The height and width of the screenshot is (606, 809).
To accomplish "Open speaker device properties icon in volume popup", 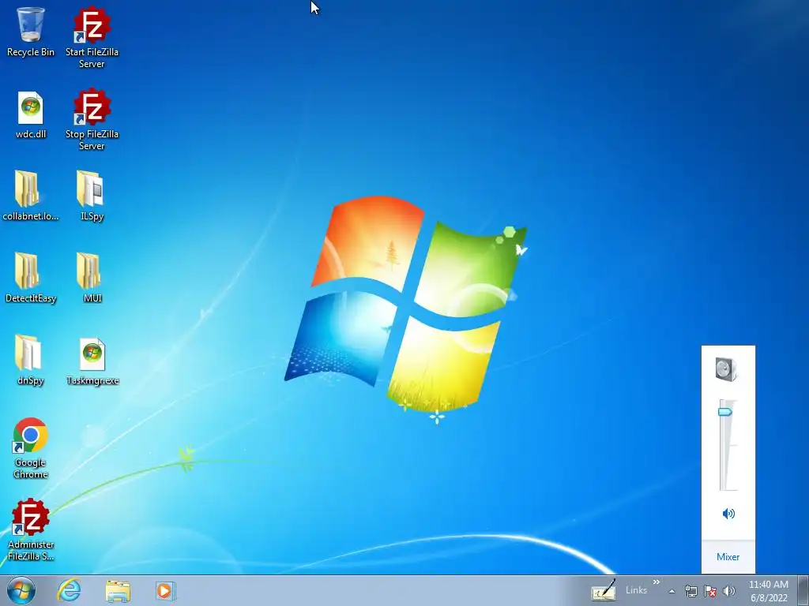I will (x=727, y=369).
